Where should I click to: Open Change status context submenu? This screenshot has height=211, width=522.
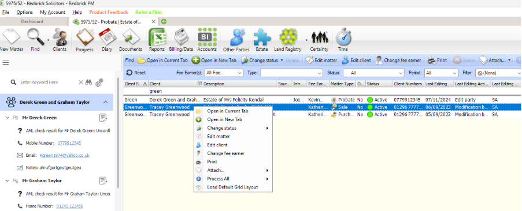click(233, 128)
